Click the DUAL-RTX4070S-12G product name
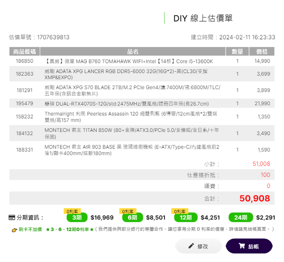This screenshot has height=262, width=284. 127,104
